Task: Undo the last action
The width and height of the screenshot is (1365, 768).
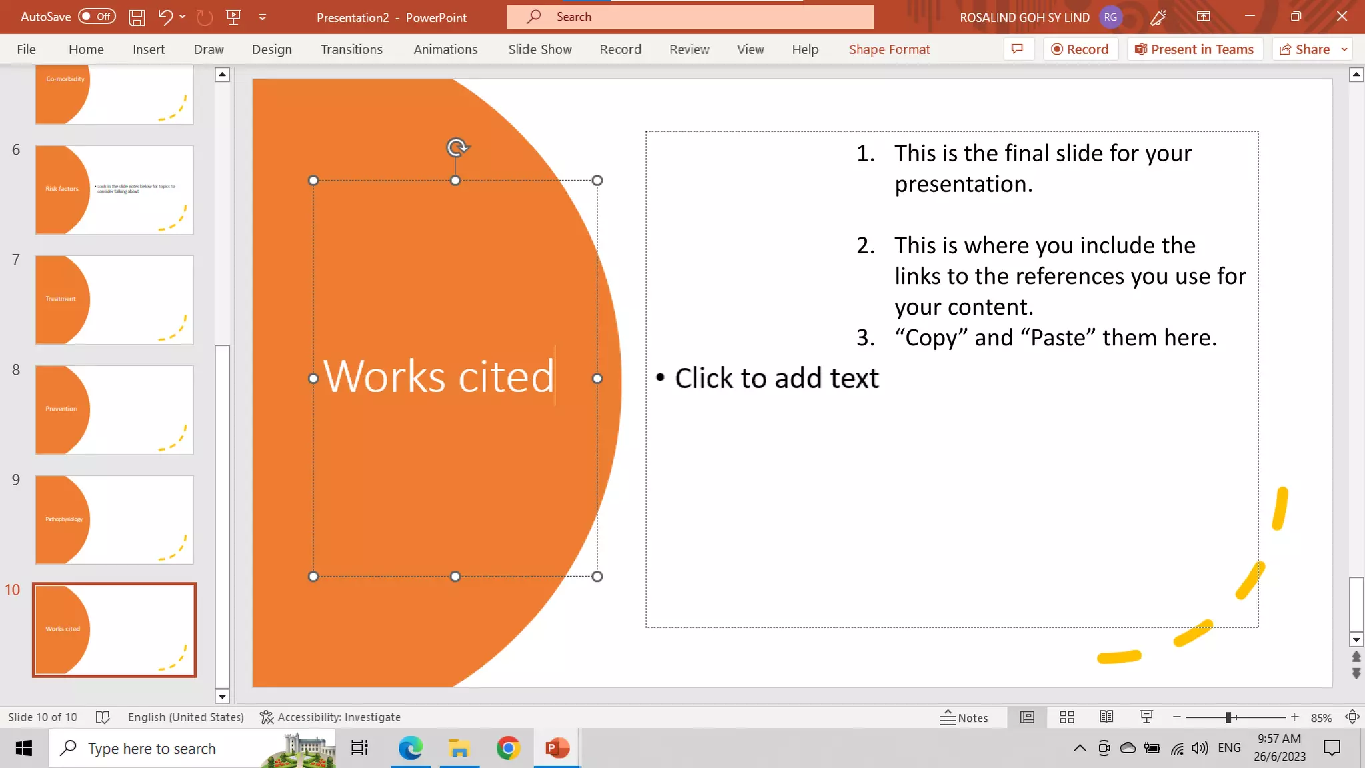Action: pos(165,17)
